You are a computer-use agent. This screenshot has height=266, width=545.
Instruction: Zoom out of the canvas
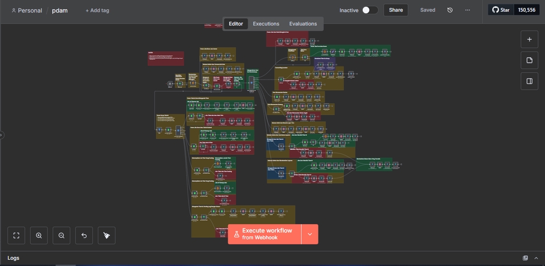pyautogui.click(x=61, y=235)
